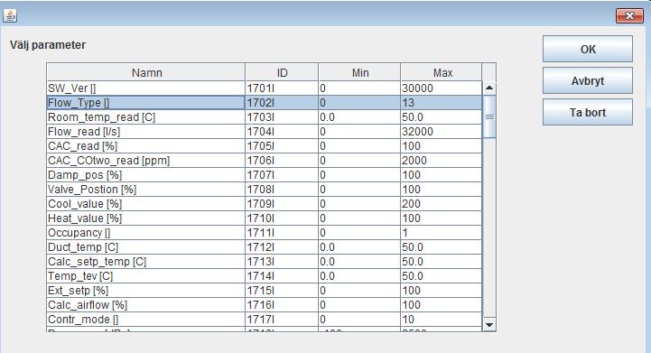Click ID cell 1712I
This screenshot has height=353, width=651.
click(x=282, y=247)
